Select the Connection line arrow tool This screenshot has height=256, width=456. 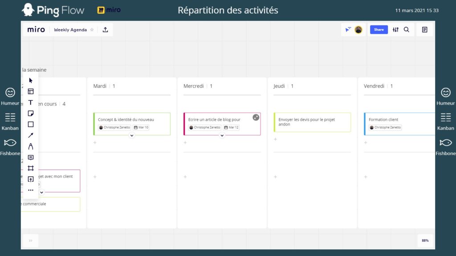(31, 135)
